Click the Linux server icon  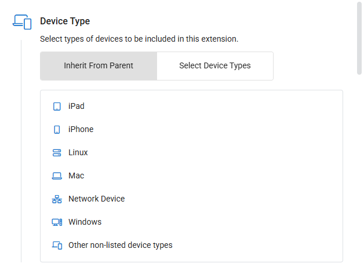point(57,153)
